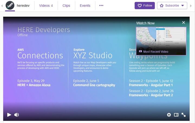Click 'Most Recent Video' label
This screenshot has height=123, width=195.
[156, 52]
